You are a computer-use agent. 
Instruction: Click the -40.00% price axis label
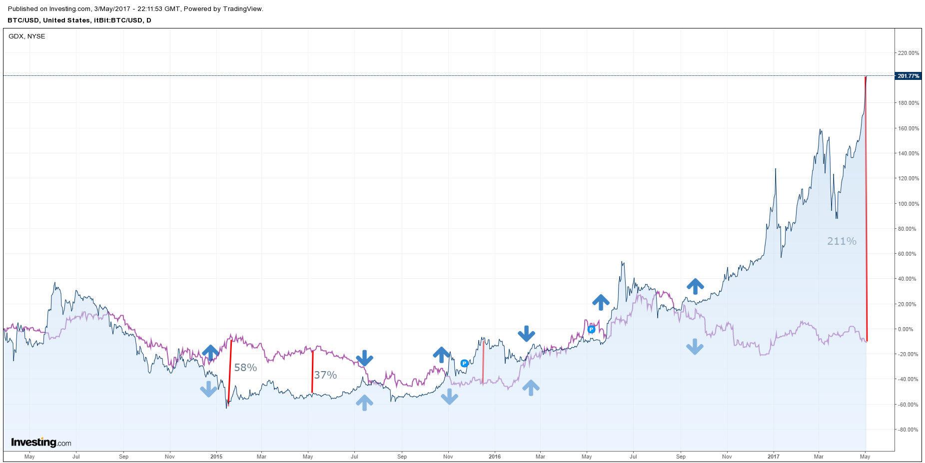(908, 379)
